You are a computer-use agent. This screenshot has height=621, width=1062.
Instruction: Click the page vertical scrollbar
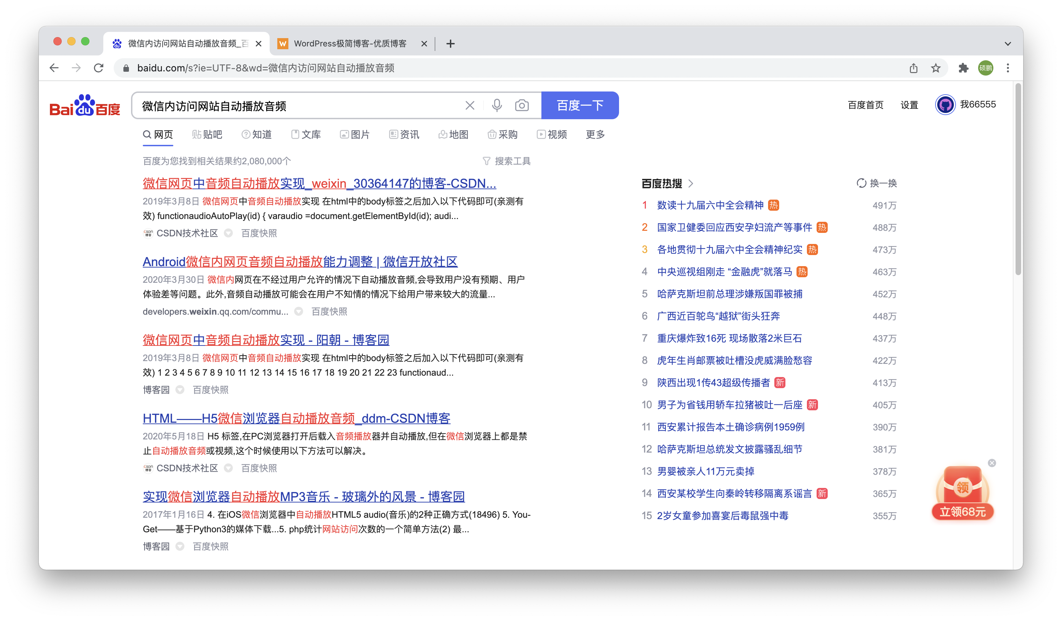(x=1018, y=179)
